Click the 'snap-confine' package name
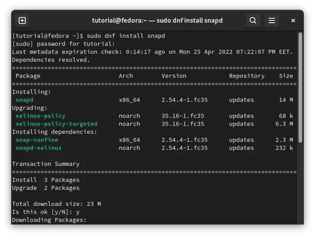 click(37, 140)
